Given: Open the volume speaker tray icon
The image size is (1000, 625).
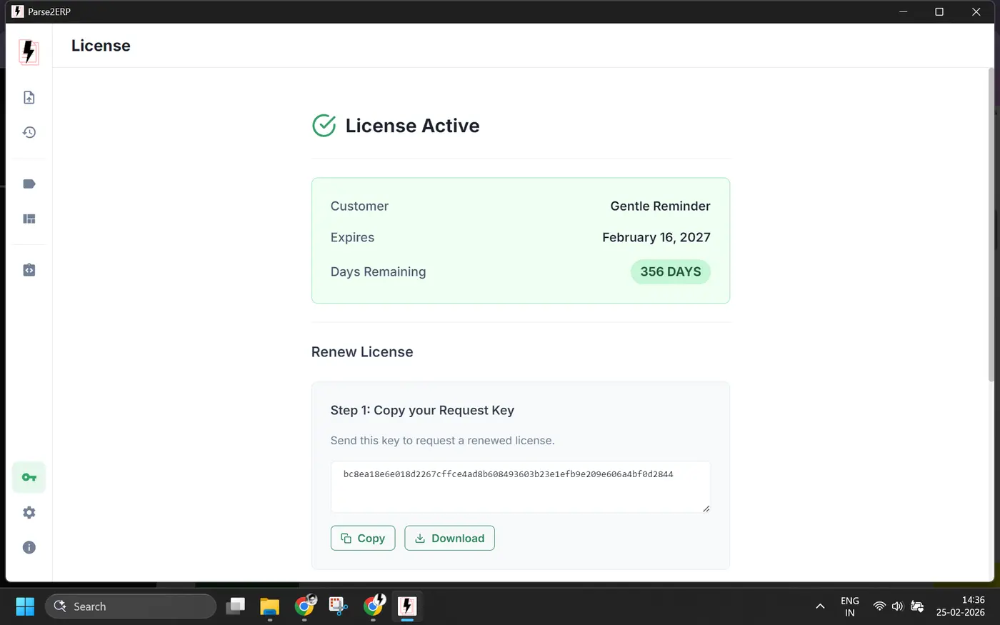Looking at the screenshot, I should [x=898, y=606].
